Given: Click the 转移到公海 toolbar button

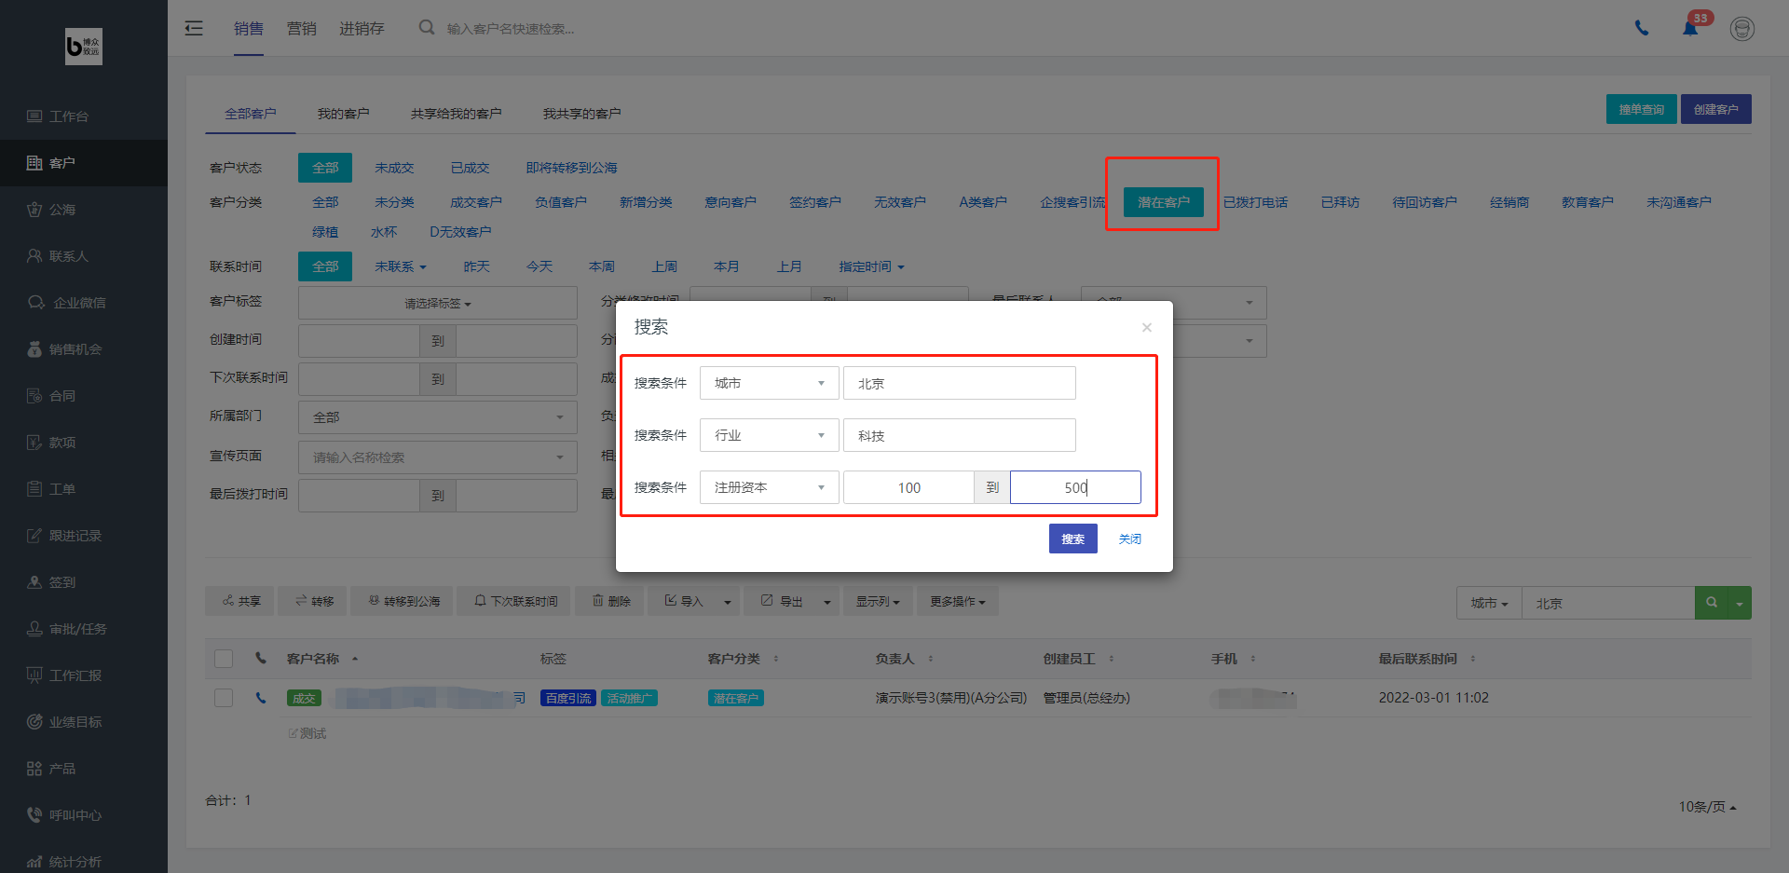Looking at the screenshot, I should tap(403, 601).
